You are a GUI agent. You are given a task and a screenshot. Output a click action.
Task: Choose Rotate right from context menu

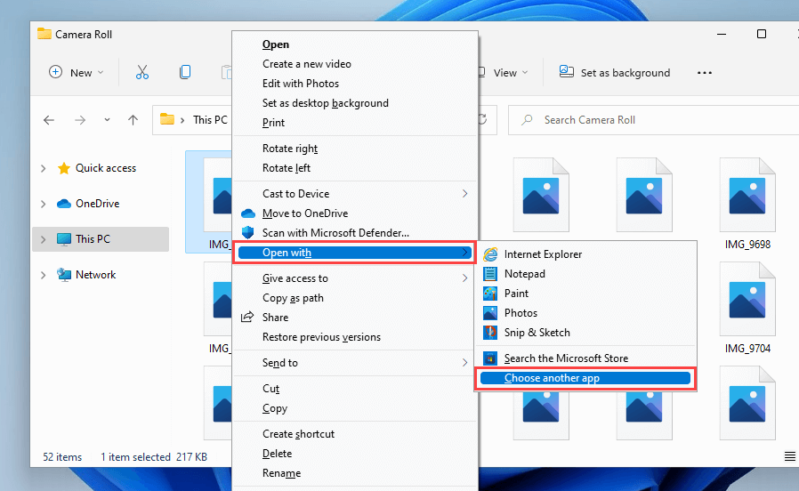point(290,149)
